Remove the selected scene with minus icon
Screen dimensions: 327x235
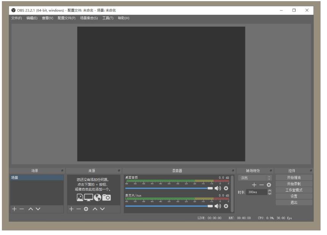pos(21,209)
